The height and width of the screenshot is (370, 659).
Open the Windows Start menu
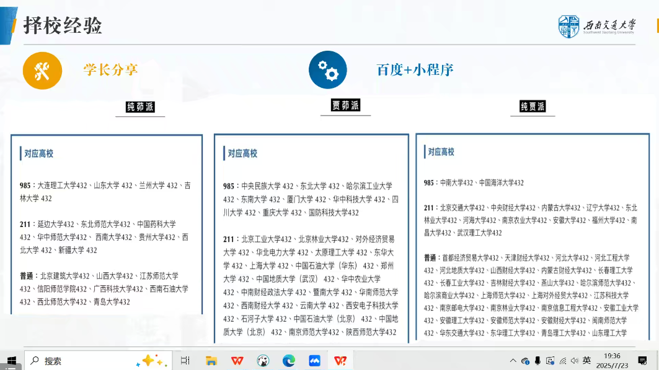click(x=11, y=361)
